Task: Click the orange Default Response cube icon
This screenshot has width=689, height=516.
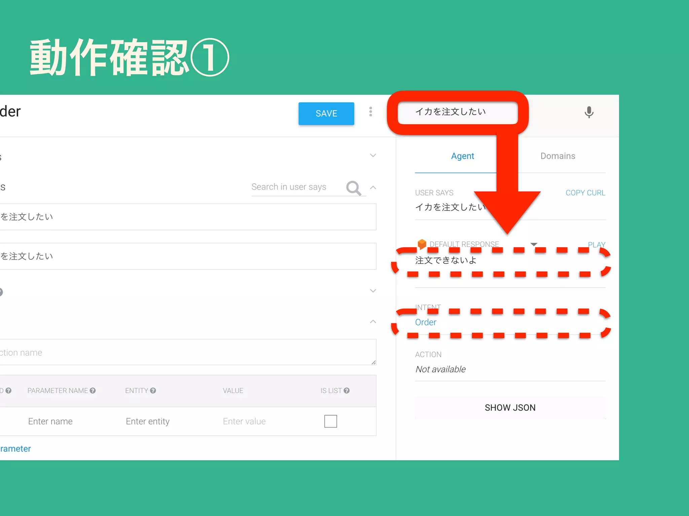Action: coord(422,244)
